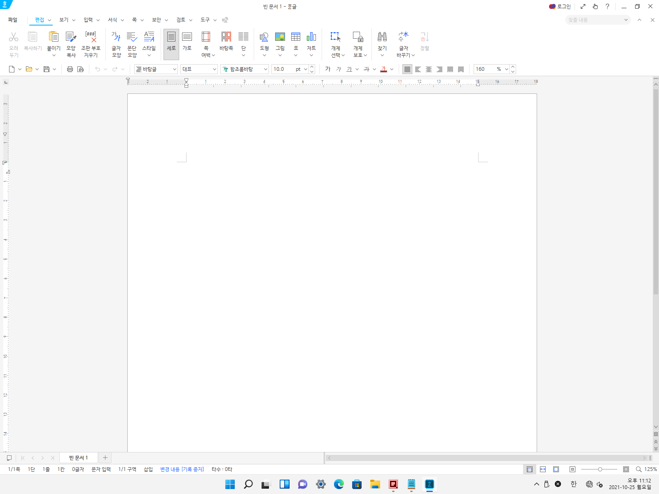659x494 pixels.
Task: Switch to the 빈 문서 1 document tab
Action: 79,458
